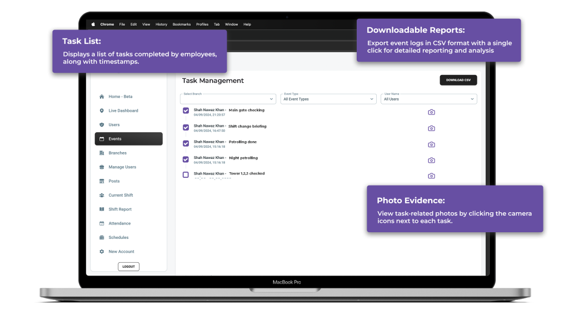Uncheck the Main gate checking task checkbox

point(186,111)
